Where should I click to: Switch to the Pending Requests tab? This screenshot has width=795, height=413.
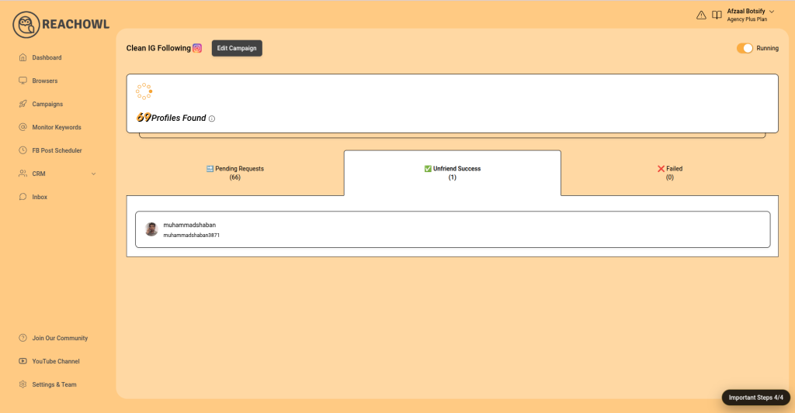[x=235, y=173]
